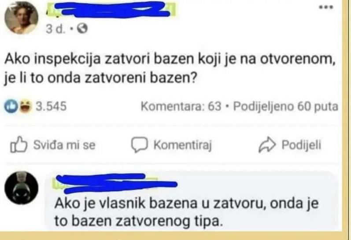Click the laughing emoji reaction icon
This screenshot has width=351, height=240.
coord(25,106)
